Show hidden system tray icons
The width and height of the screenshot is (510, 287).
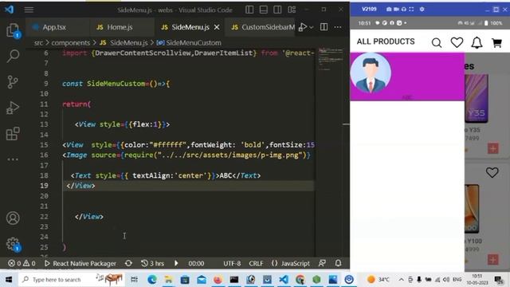[402, 279]
